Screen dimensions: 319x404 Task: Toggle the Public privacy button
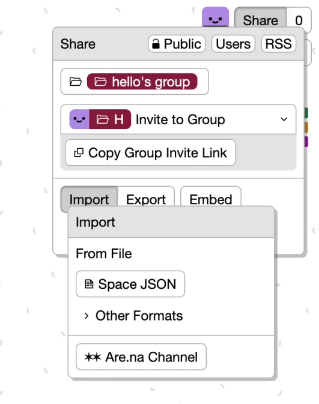click(x=177, y=44)
